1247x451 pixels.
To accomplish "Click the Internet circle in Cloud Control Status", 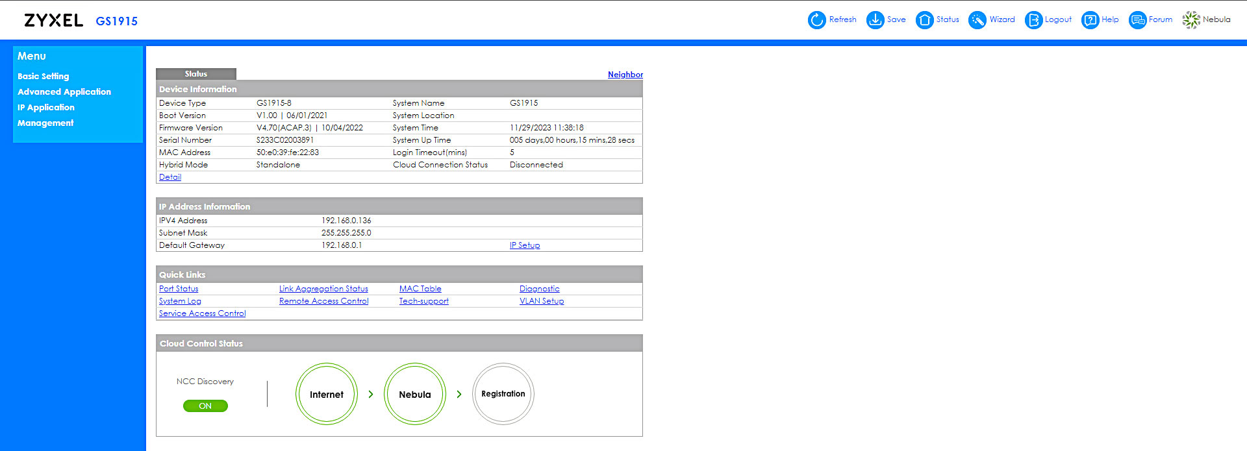I will pyautogui.click(x=327, y=394).
